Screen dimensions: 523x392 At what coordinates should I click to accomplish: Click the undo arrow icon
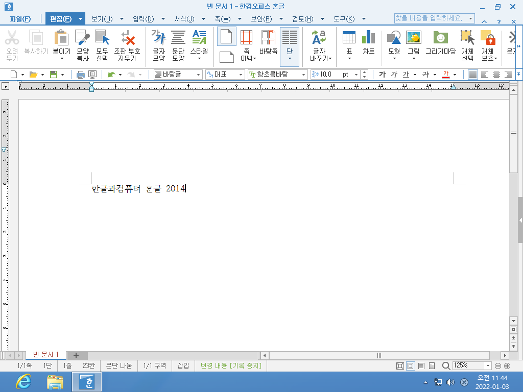[111, 75]
